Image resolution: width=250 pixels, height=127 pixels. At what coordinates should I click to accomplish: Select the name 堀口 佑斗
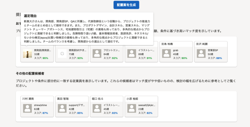pos(97,99)
